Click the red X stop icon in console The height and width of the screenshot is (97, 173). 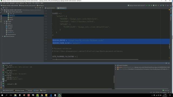pyautogui.click(x=3, y=70)
